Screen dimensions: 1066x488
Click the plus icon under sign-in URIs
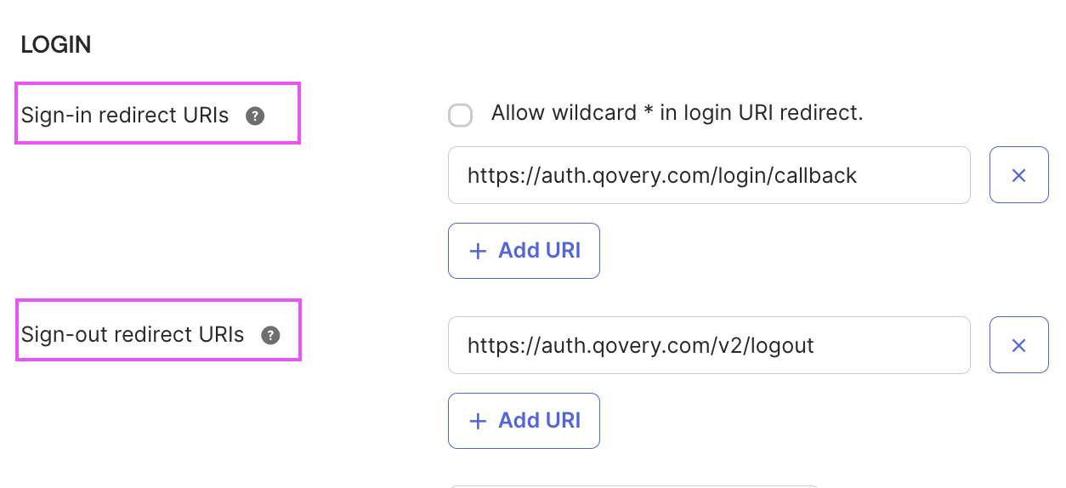(x=479, y=251)
